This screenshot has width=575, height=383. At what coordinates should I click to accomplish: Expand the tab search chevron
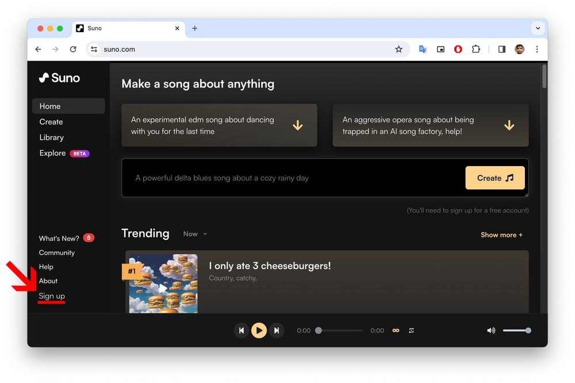point(538,28)
